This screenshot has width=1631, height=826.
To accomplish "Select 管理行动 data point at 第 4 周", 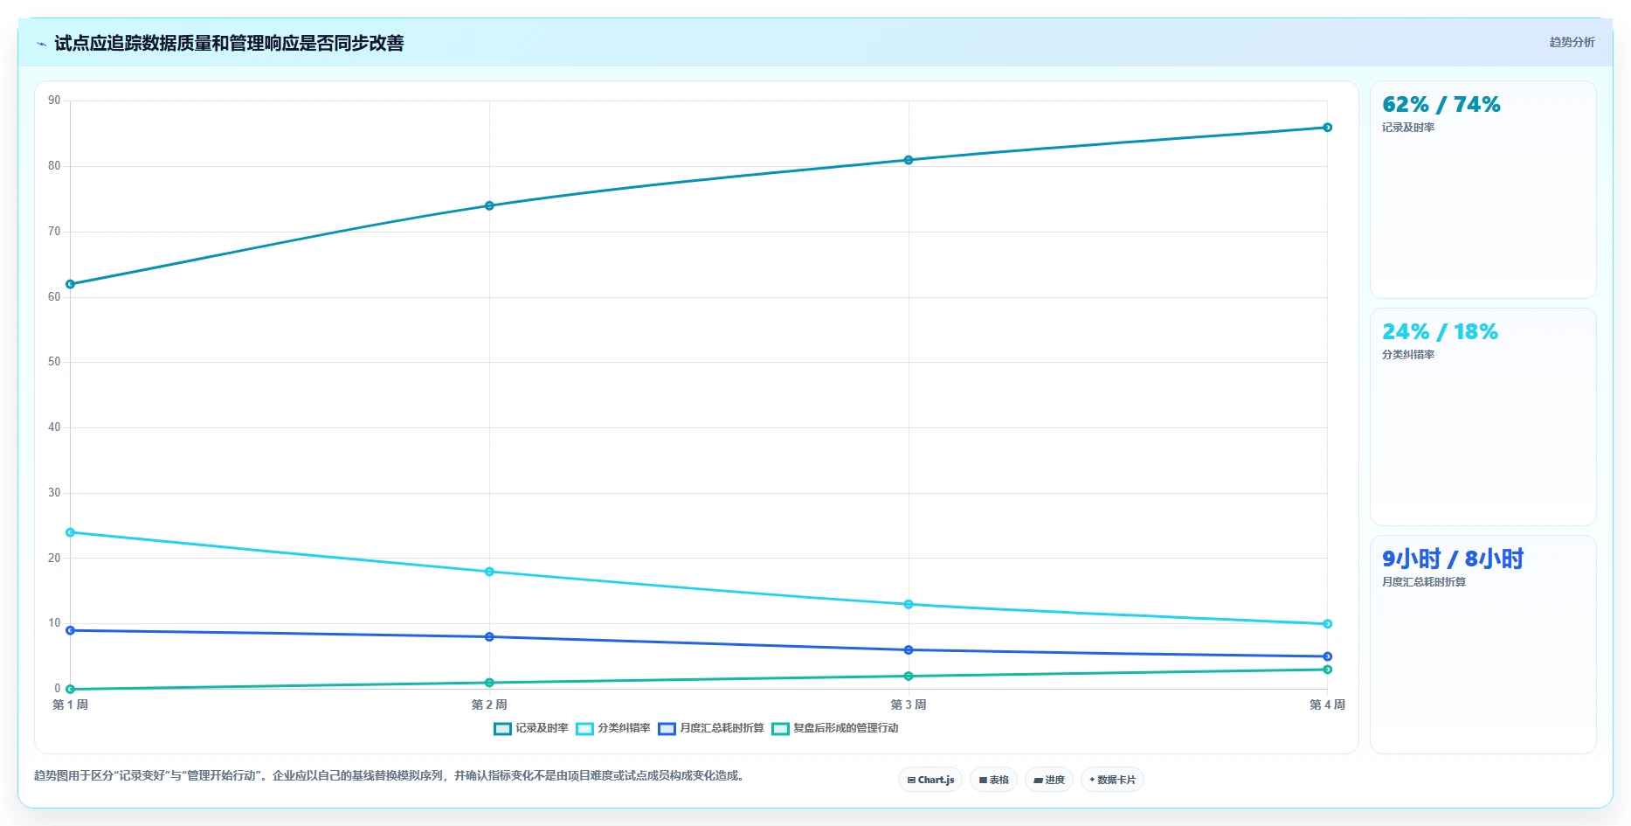I will (1327, 670).
